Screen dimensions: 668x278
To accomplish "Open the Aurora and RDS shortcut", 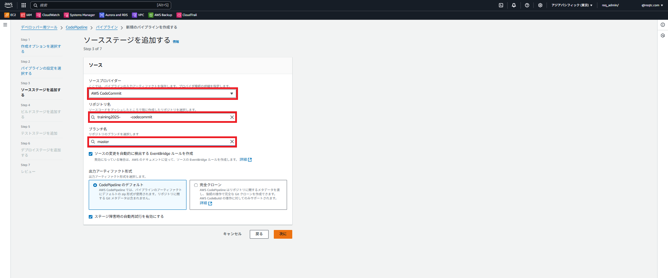I will pos(113,15).
